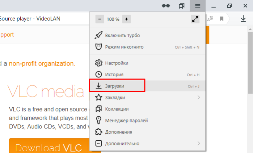The height and width of the screenshot is (153, 253).
Task: Expand the Закладки bookmarks submenu
Action: tap(147, 98)
